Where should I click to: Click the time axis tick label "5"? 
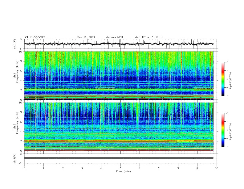point(120,168)
